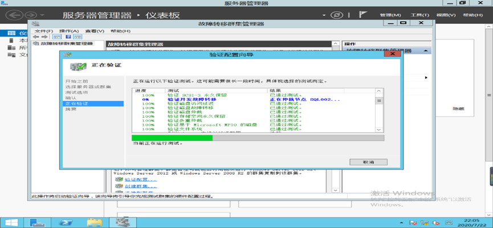The width and height of the screenshot is (493, 228).
Task: Click the 进度 column header in the test list
Action: point(148,90)
